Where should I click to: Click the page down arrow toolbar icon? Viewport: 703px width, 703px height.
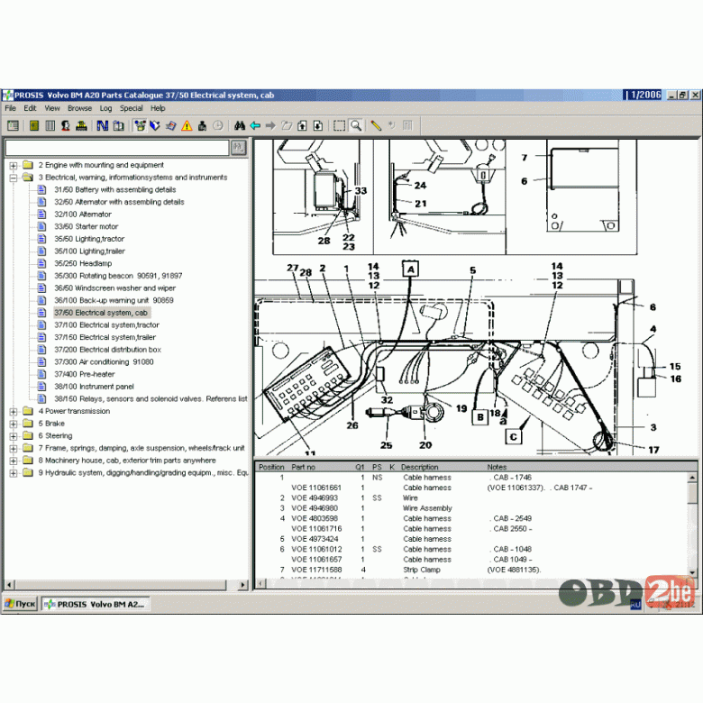point(317,125)
